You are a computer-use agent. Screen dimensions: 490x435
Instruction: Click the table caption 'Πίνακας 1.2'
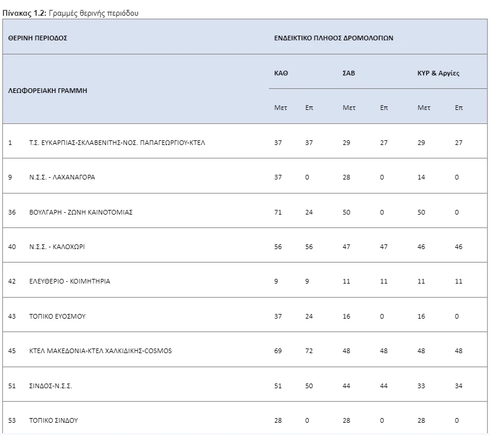tap(22, 13)
